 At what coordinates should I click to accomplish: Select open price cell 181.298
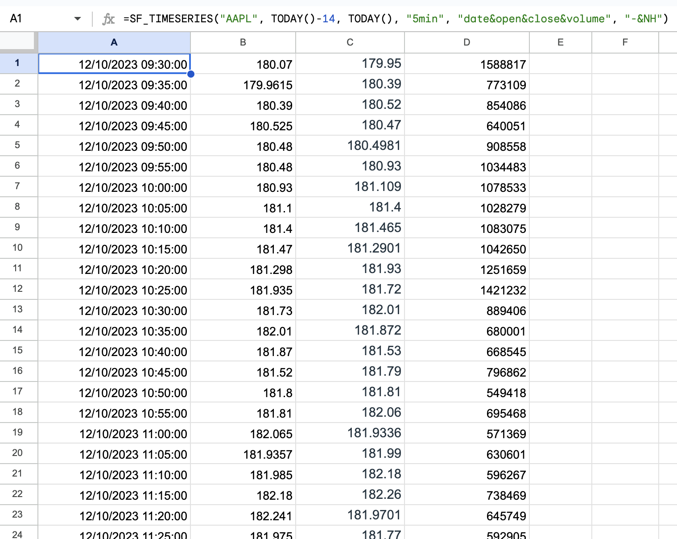point(243,269)
